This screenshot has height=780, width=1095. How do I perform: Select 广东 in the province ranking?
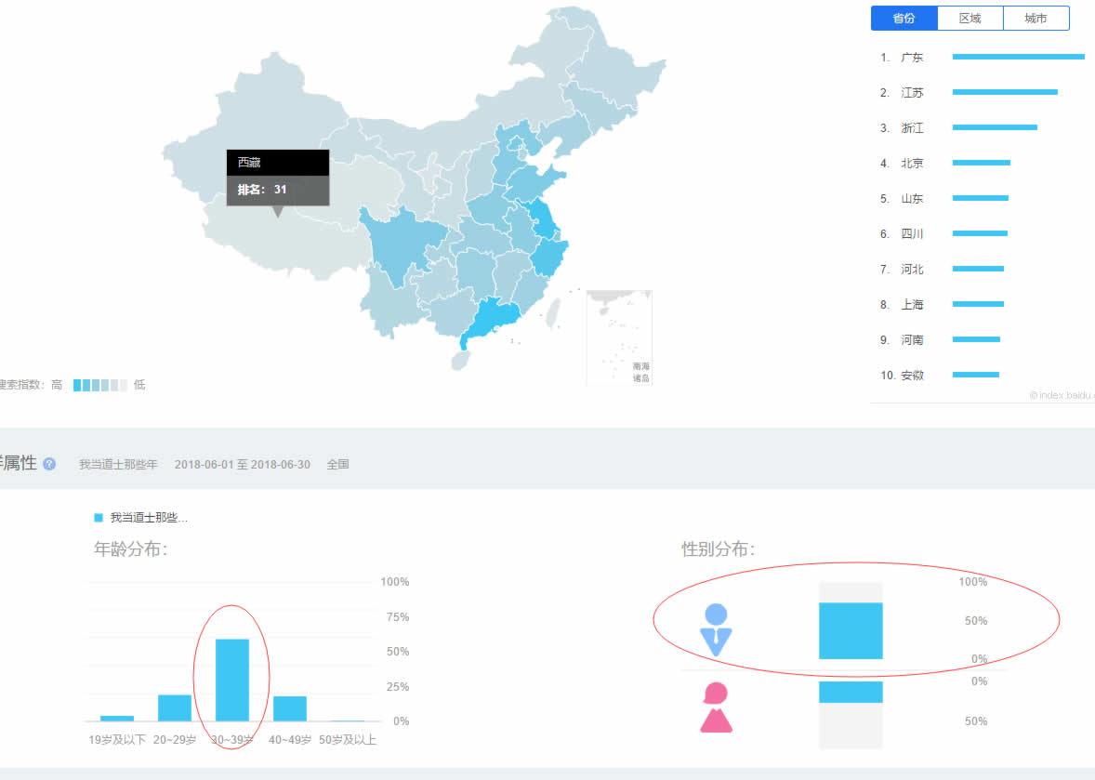912,58
